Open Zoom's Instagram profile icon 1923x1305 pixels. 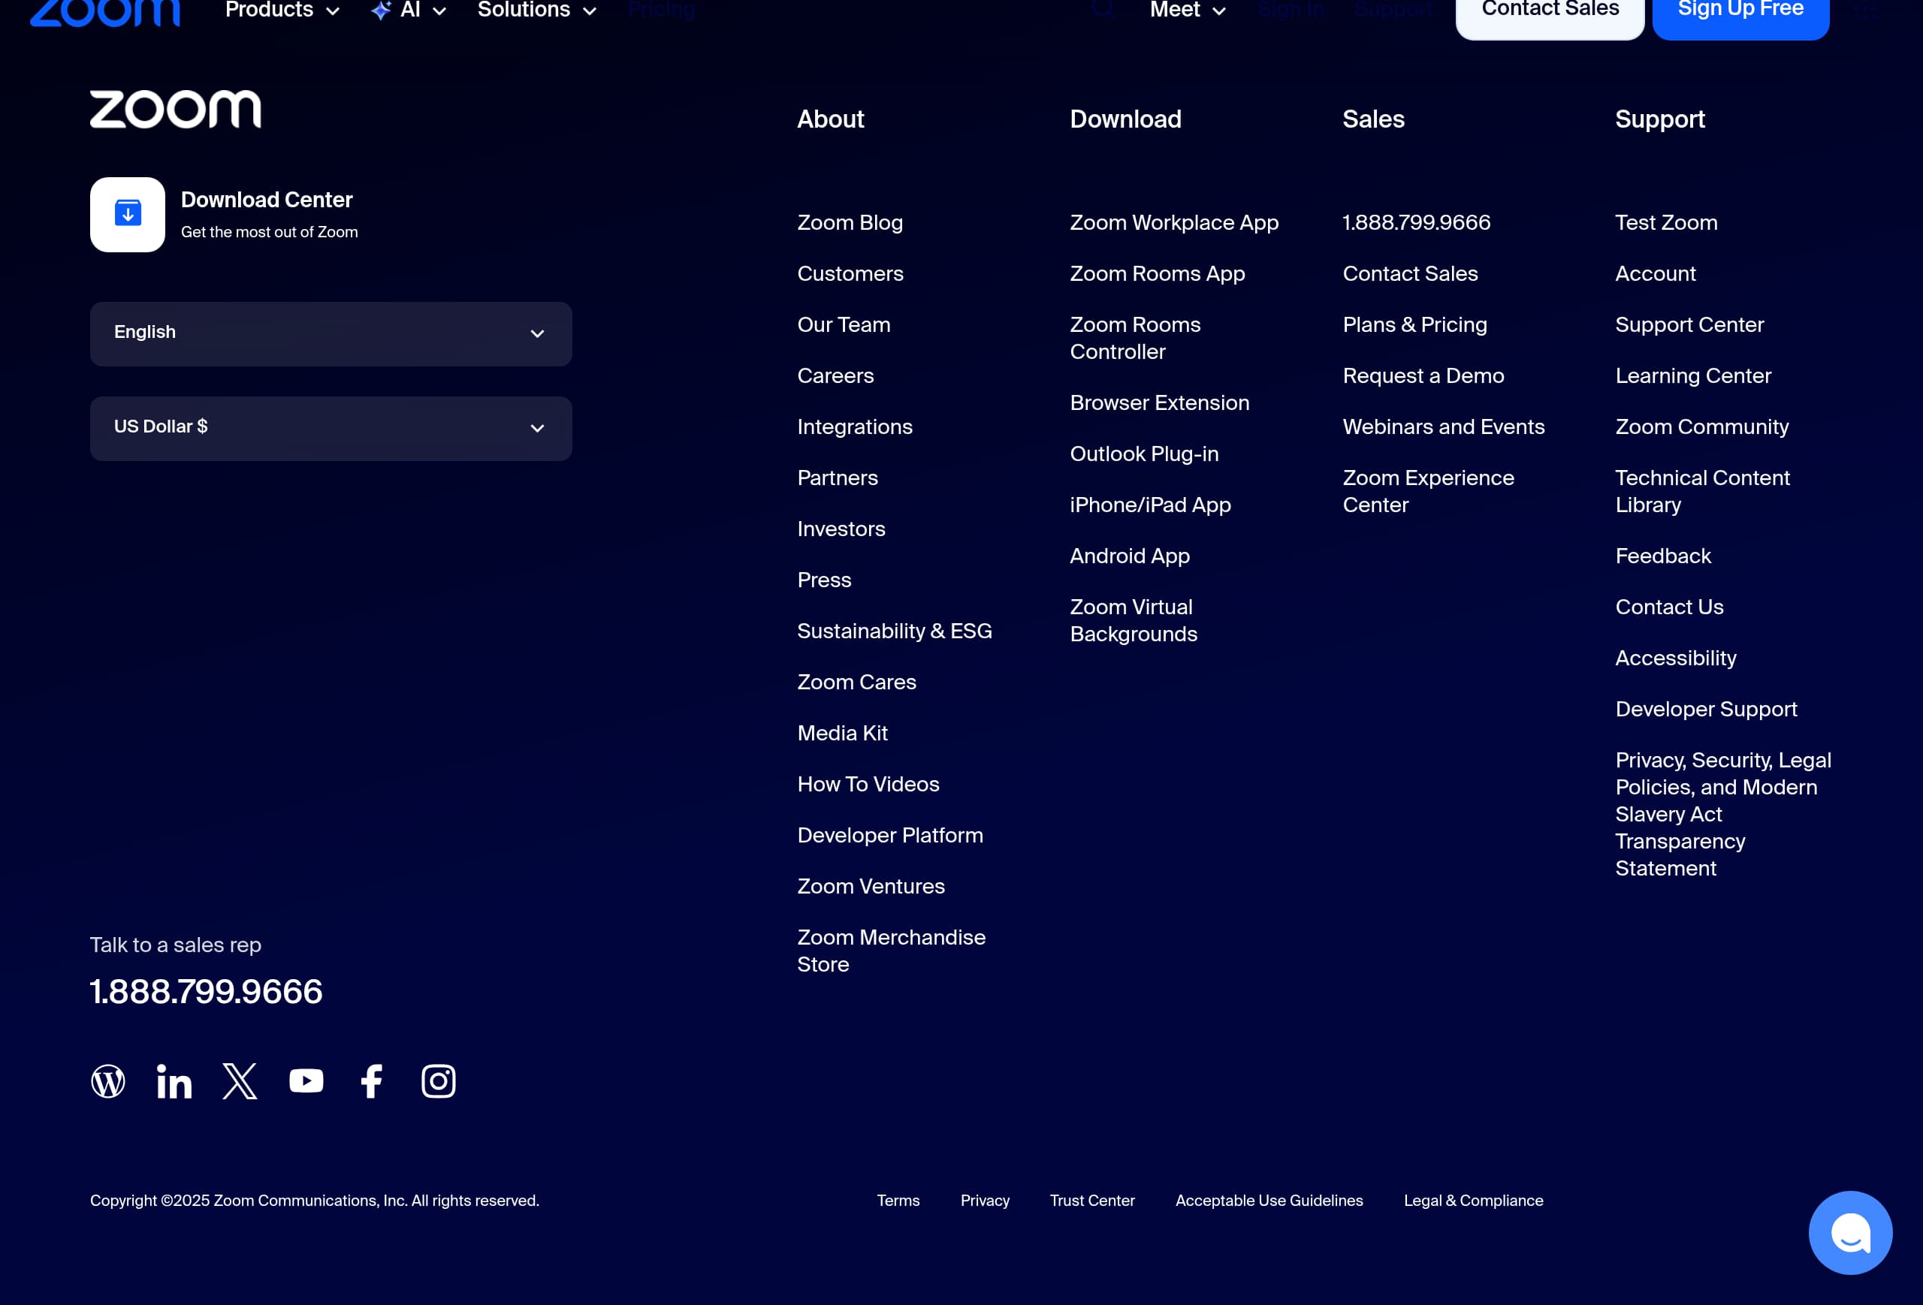(439, 1081)
